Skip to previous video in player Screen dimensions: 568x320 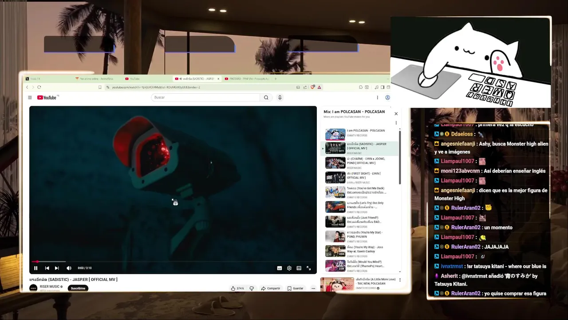pyautogui.click(x=47, y=268)
